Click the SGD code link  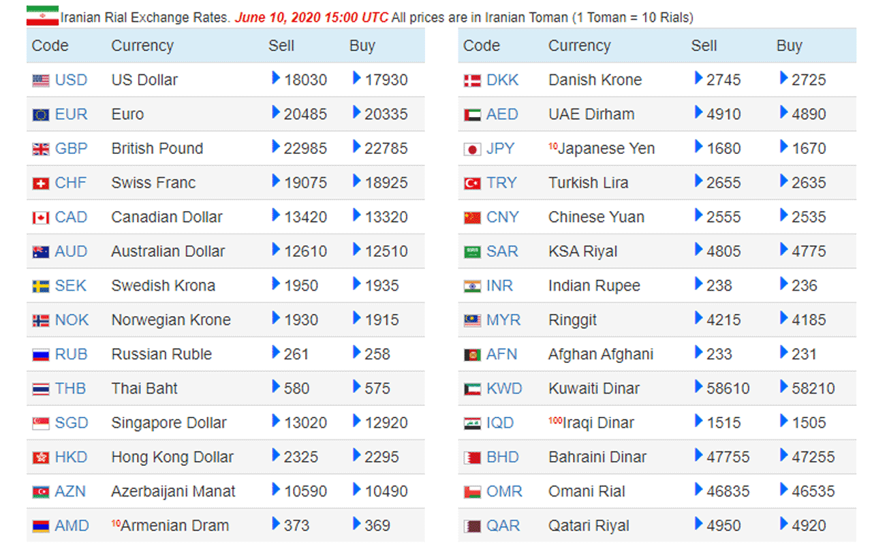point(72,423)
